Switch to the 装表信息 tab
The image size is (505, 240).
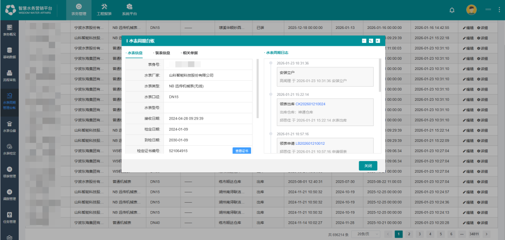162,53
